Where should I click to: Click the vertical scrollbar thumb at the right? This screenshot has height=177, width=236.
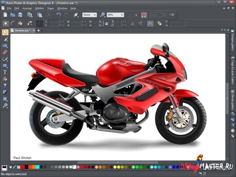click(227, 98)
